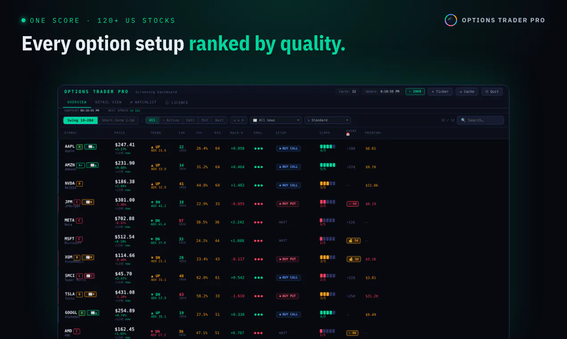Click AAPL up trend arrow
Screen dimensions: 567x339
pos(152,147)
